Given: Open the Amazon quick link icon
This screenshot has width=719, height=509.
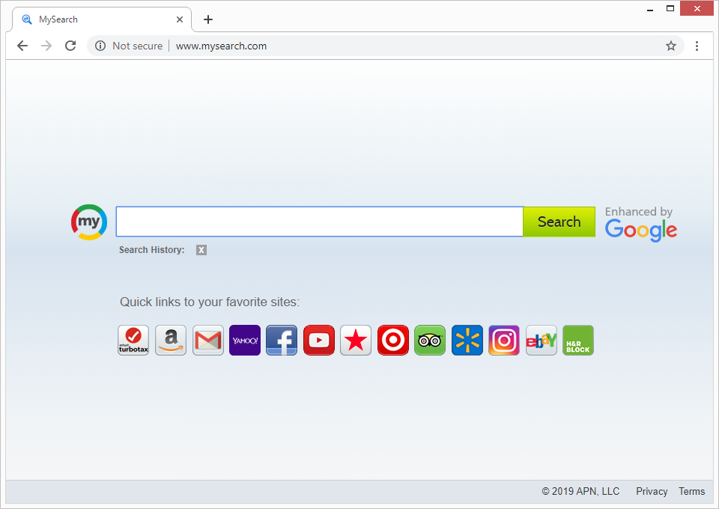Looking at the screenshot, I should tap(171, 341).
